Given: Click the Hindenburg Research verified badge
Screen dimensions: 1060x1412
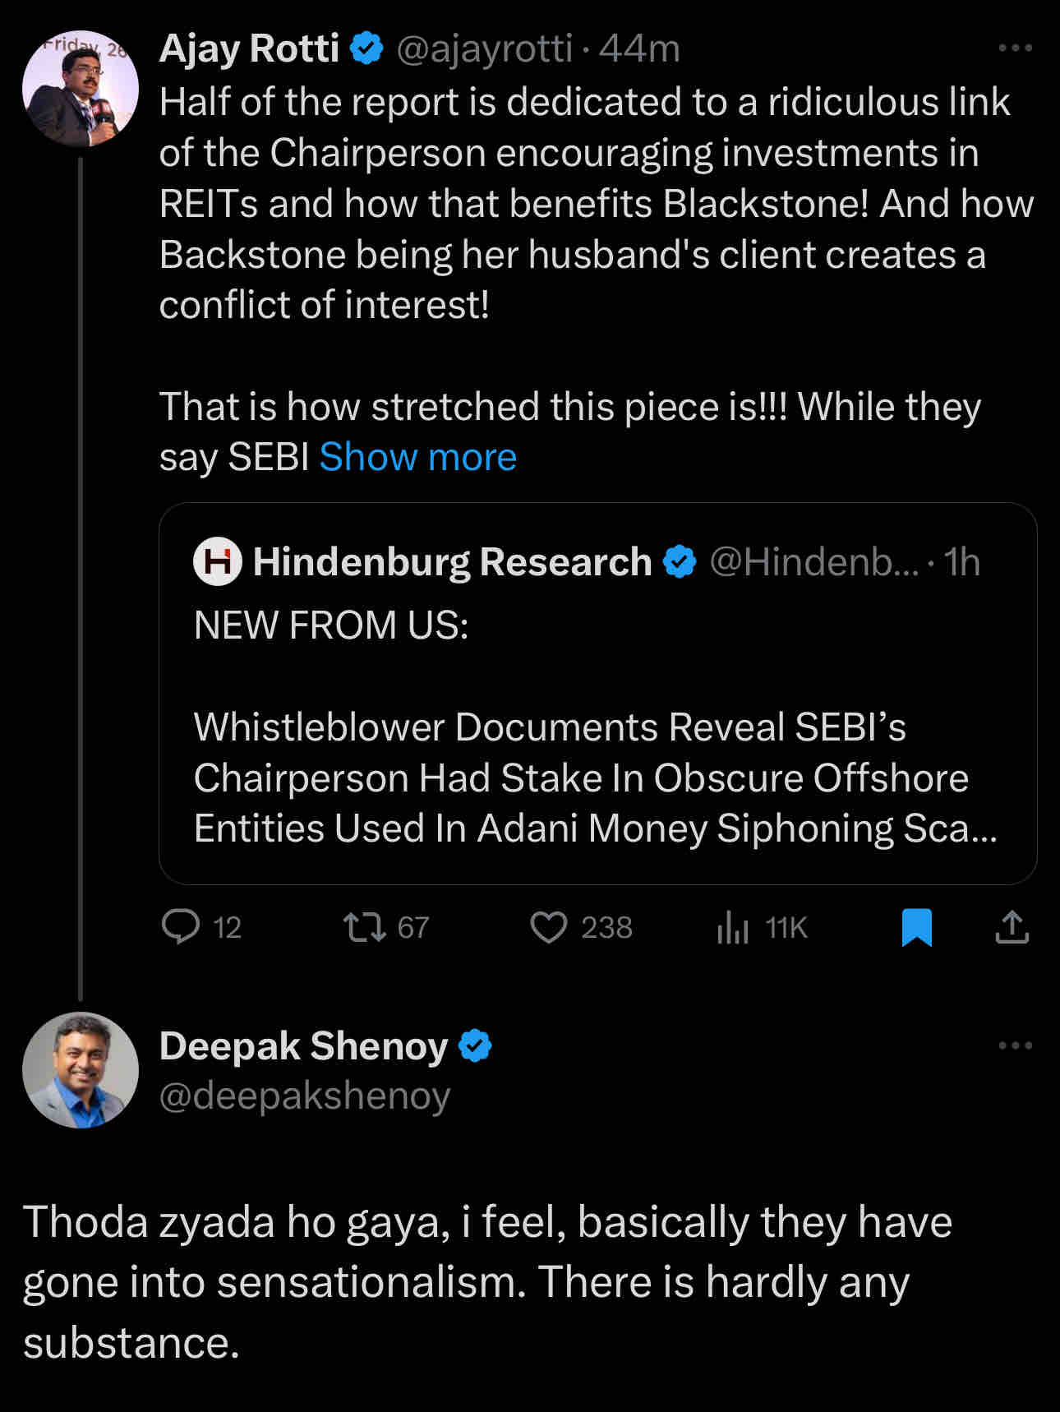Looking at the screenshot, I should coord(680,562).
